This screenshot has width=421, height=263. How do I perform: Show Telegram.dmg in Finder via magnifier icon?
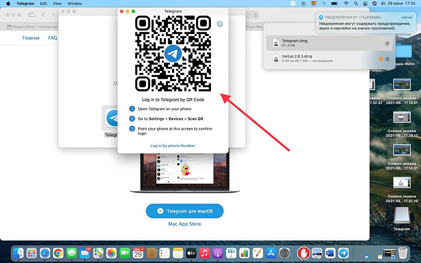[x=387, y=43]
